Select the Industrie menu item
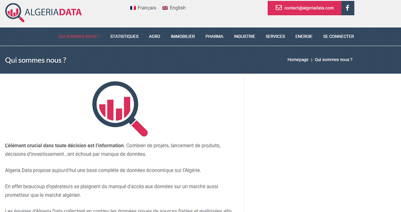The height and width of the screenshot is (212, 401). click(245, 37)
